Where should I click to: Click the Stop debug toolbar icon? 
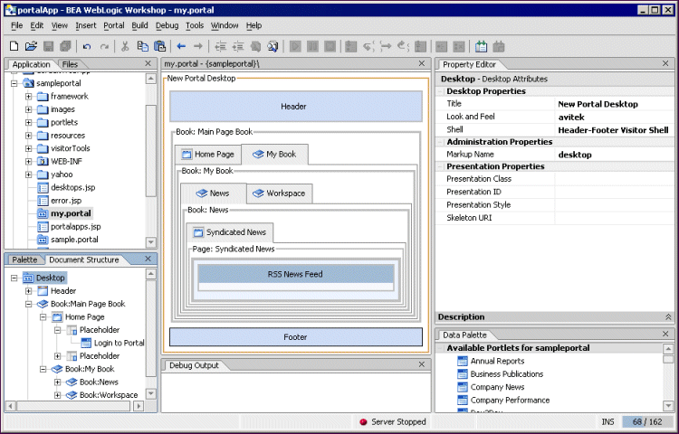point(330,46)
